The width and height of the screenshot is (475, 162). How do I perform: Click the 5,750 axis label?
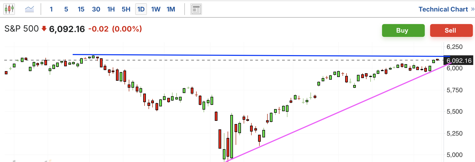point(455,90)
